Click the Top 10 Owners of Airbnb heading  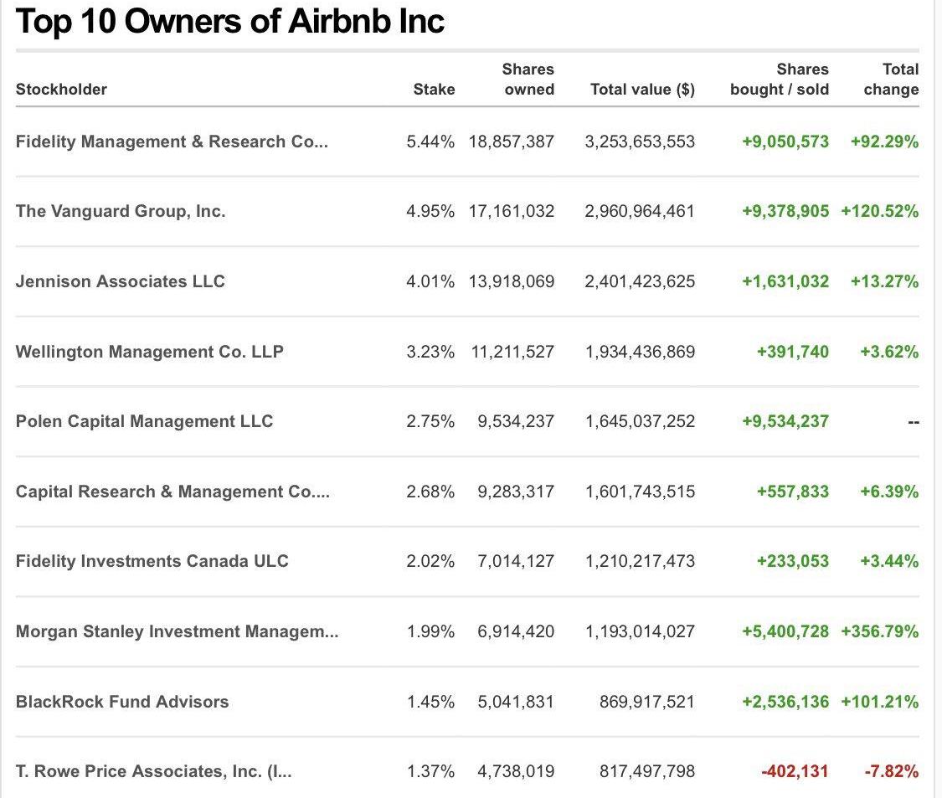click(x=230, y=22)
